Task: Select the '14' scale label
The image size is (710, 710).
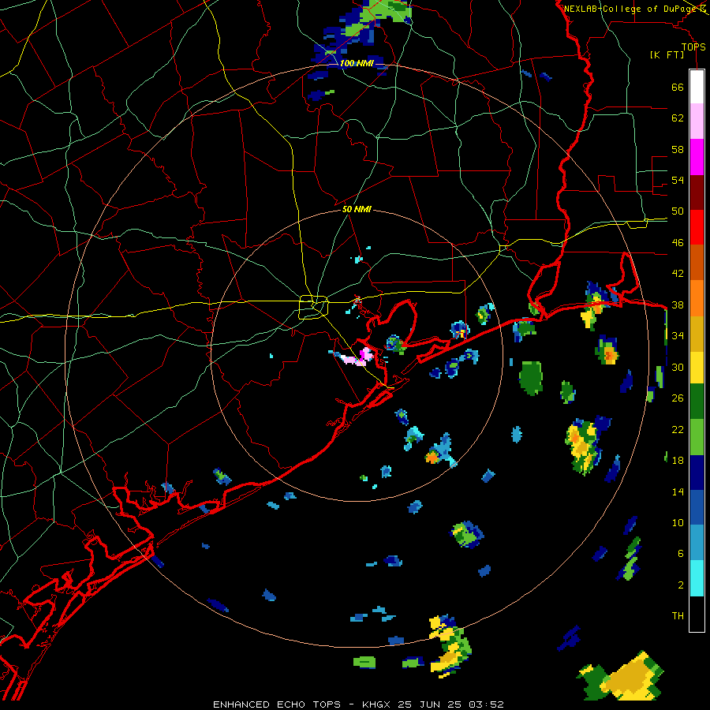Action: 678,491
